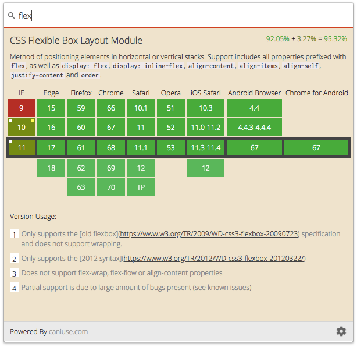Click the 3.27% partial support figure
The width and height of the screenshot is (357, 347).
[x=306, y=39]
